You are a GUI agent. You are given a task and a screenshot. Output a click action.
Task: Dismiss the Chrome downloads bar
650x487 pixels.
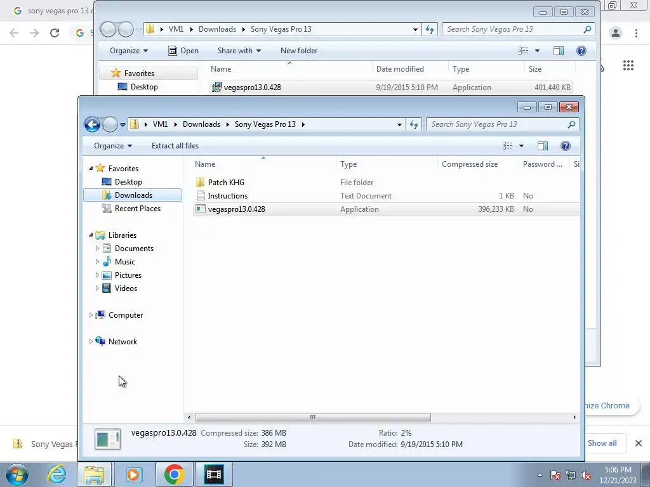(639, 443)
